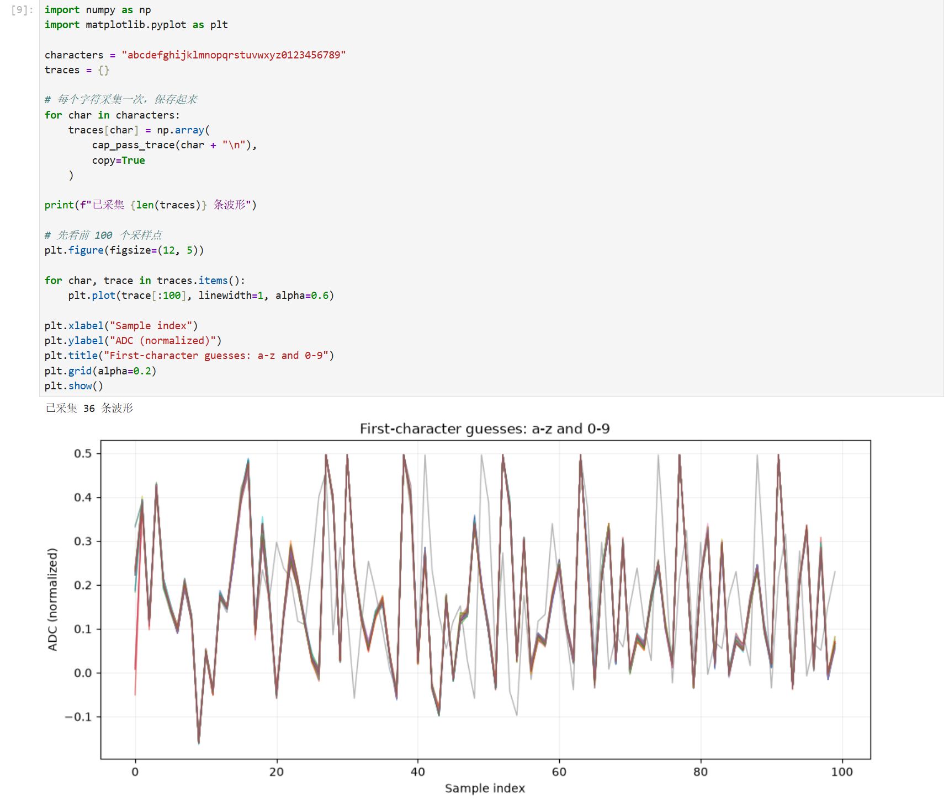Viewport: 949px width, 799px height.
Task: Click the output text '已采集 36 条波形'
Action: tap(89, 409)
